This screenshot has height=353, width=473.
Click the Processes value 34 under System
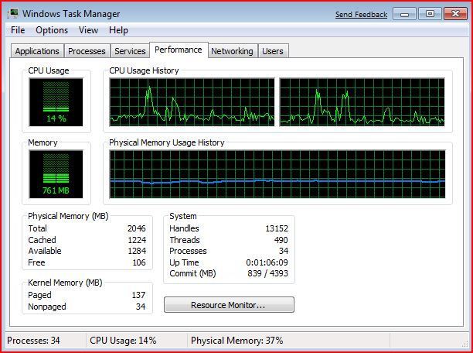click(x=284, y=251)
